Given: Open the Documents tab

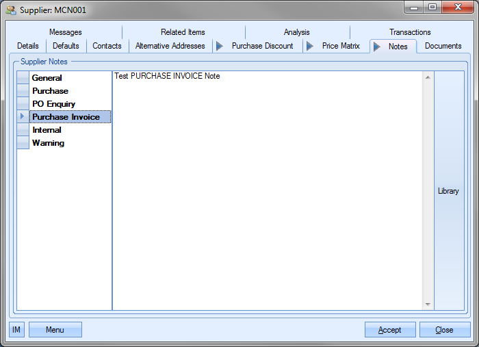Looking at the screenshot, I should pos(443,46).
